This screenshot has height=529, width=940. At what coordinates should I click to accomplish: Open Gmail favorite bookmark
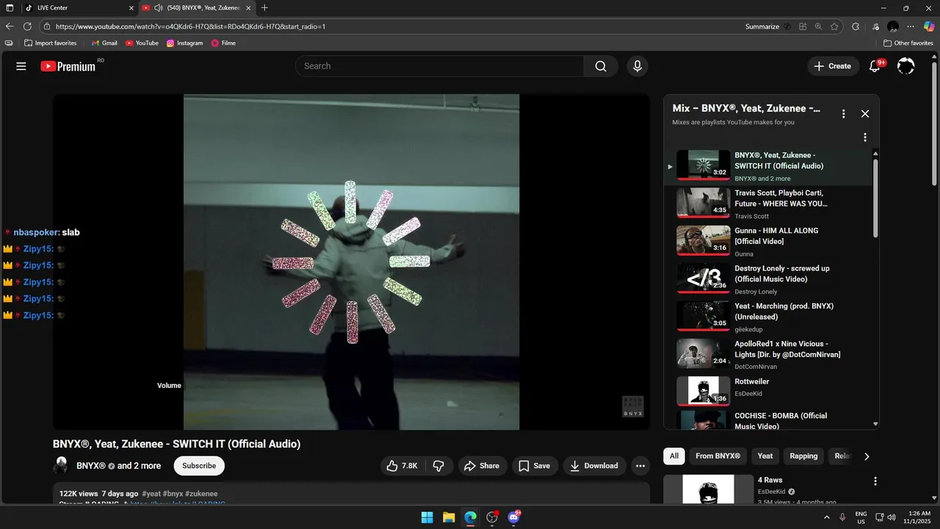(x=104, y=43)
